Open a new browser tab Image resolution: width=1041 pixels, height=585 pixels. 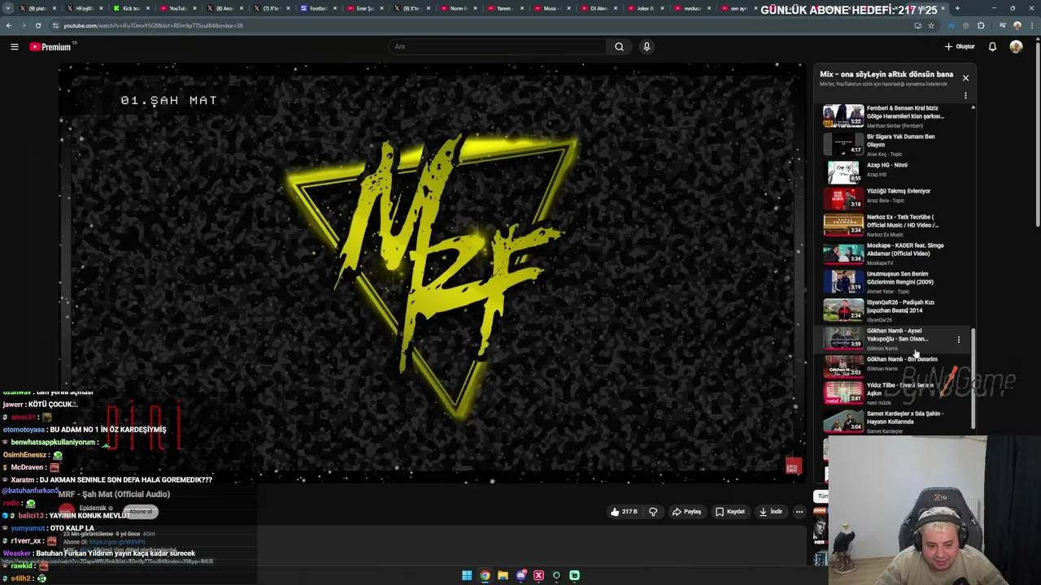957,8
